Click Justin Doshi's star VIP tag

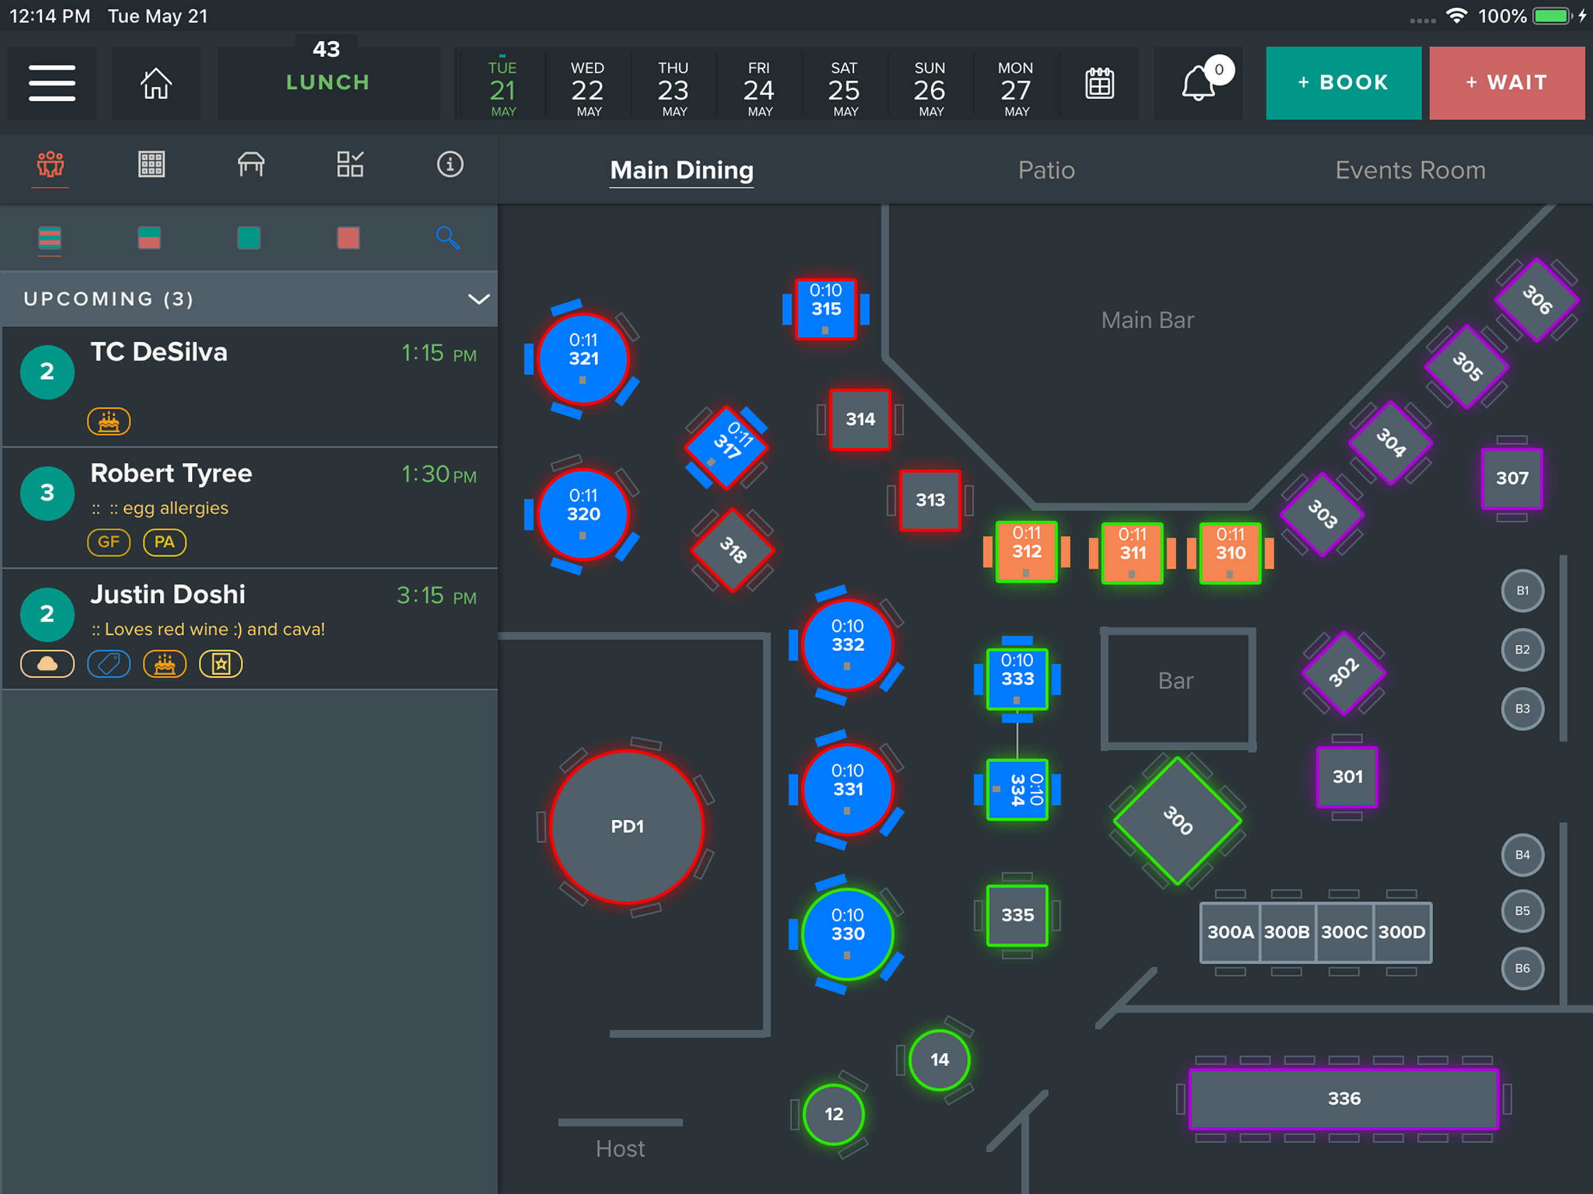click(x=221, y=664)
